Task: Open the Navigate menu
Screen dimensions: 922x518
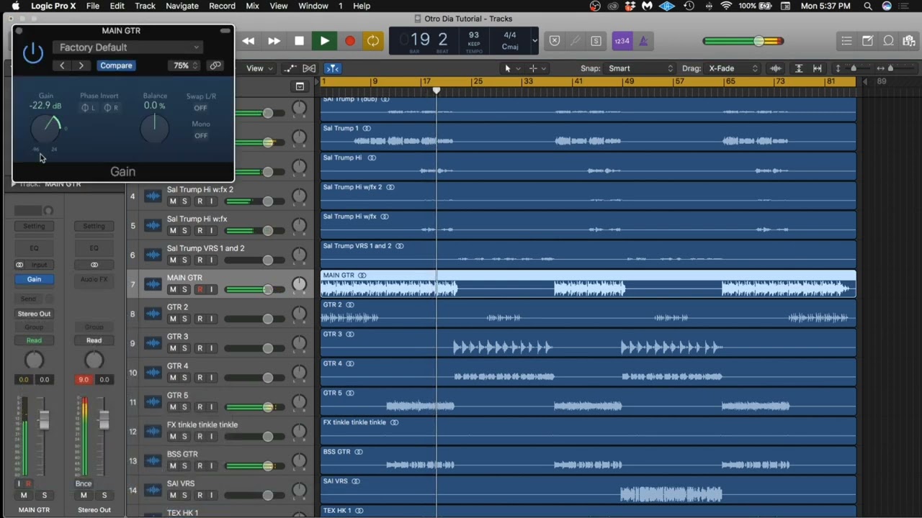Action: [x=182, y=6]
